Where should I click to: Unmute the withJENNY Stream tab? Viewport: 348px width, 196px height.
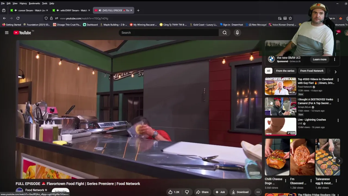(x=58, y=10)
